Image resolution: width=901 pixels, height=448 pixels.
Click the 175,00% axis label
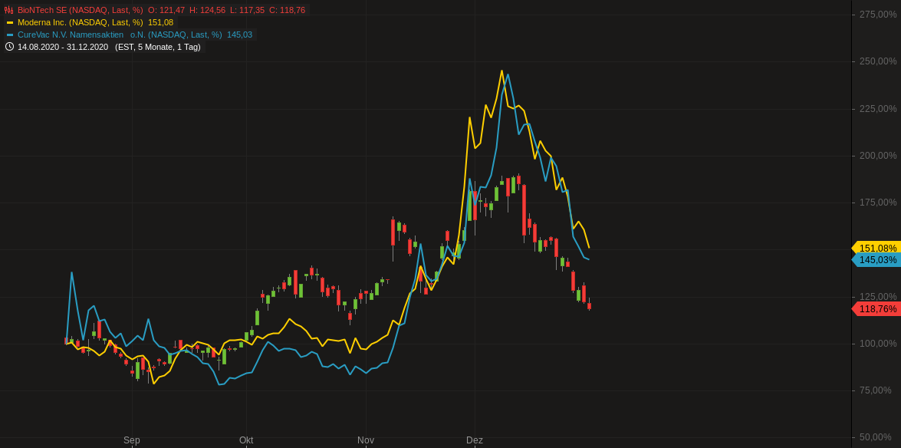pos(878,203)
